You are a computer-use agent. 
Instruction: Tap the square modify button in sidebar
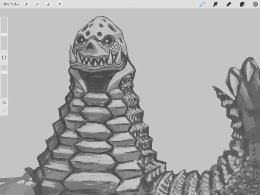tap(4, 57)
